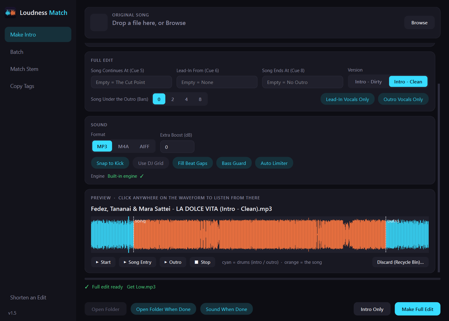This screenshot has width=449, height=321.
Task: Play preview from Start
Action: (x=103, y=262)
